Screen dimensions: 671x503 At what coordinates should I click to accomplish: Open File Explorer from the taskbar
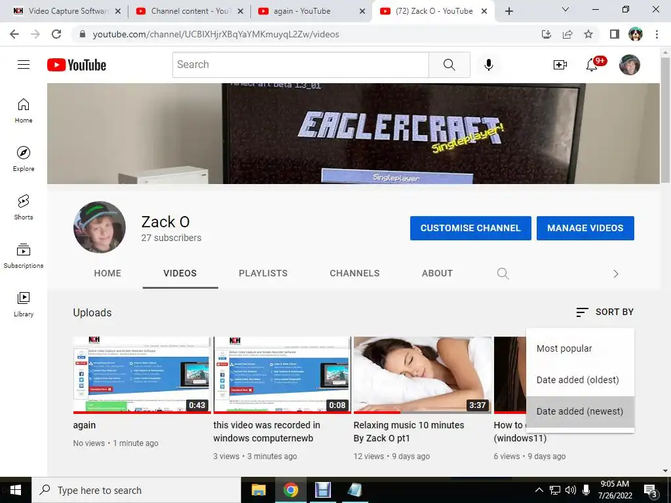(258, 490)
